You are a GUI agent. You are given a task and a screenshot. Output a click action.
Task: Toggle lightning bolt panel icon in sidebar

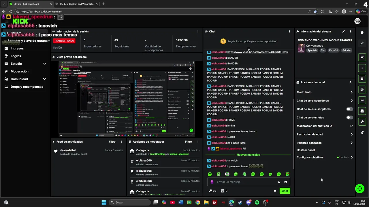[x=362, y=68]
